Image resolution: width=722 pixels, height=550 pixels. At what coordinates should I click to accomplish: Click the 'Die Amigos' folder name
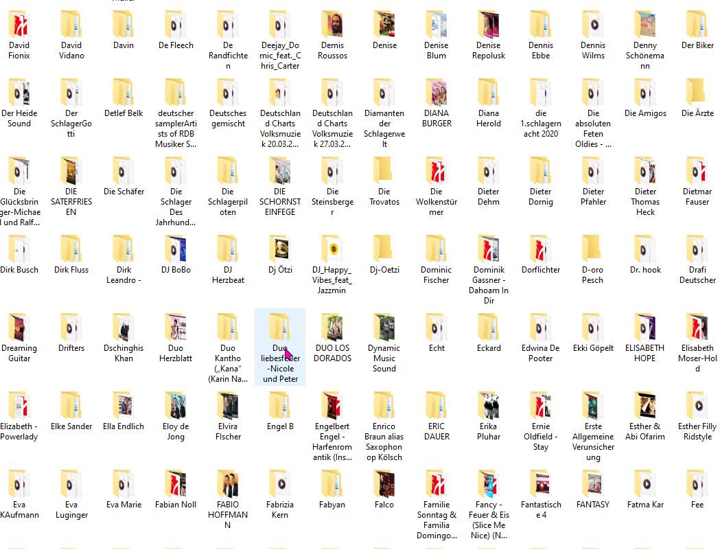645,113
